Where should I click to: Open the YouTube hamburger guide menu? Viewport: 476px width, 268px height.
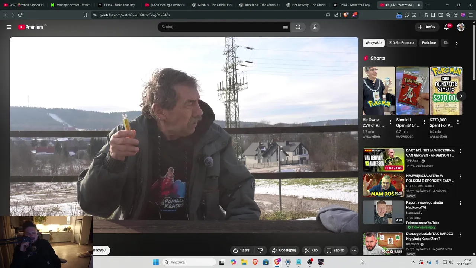tap(9, 27)
